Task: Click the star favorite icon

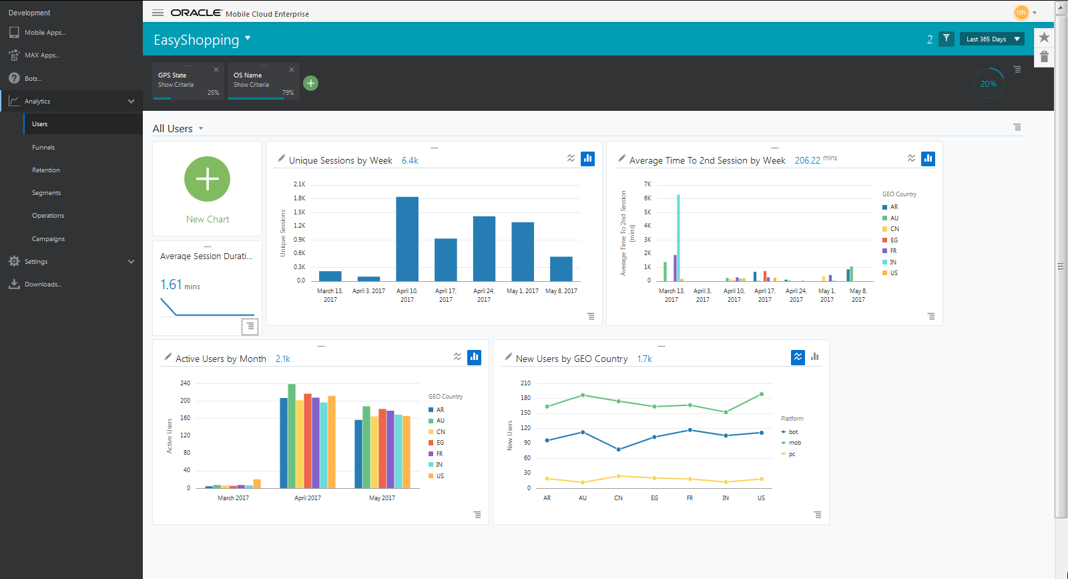Action: point(1044,37)
